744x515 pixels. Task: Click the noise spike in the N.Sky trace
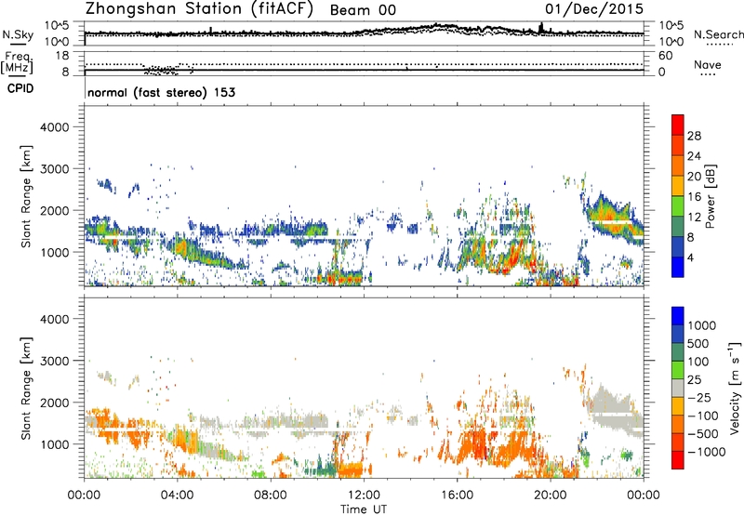[540, 28]
